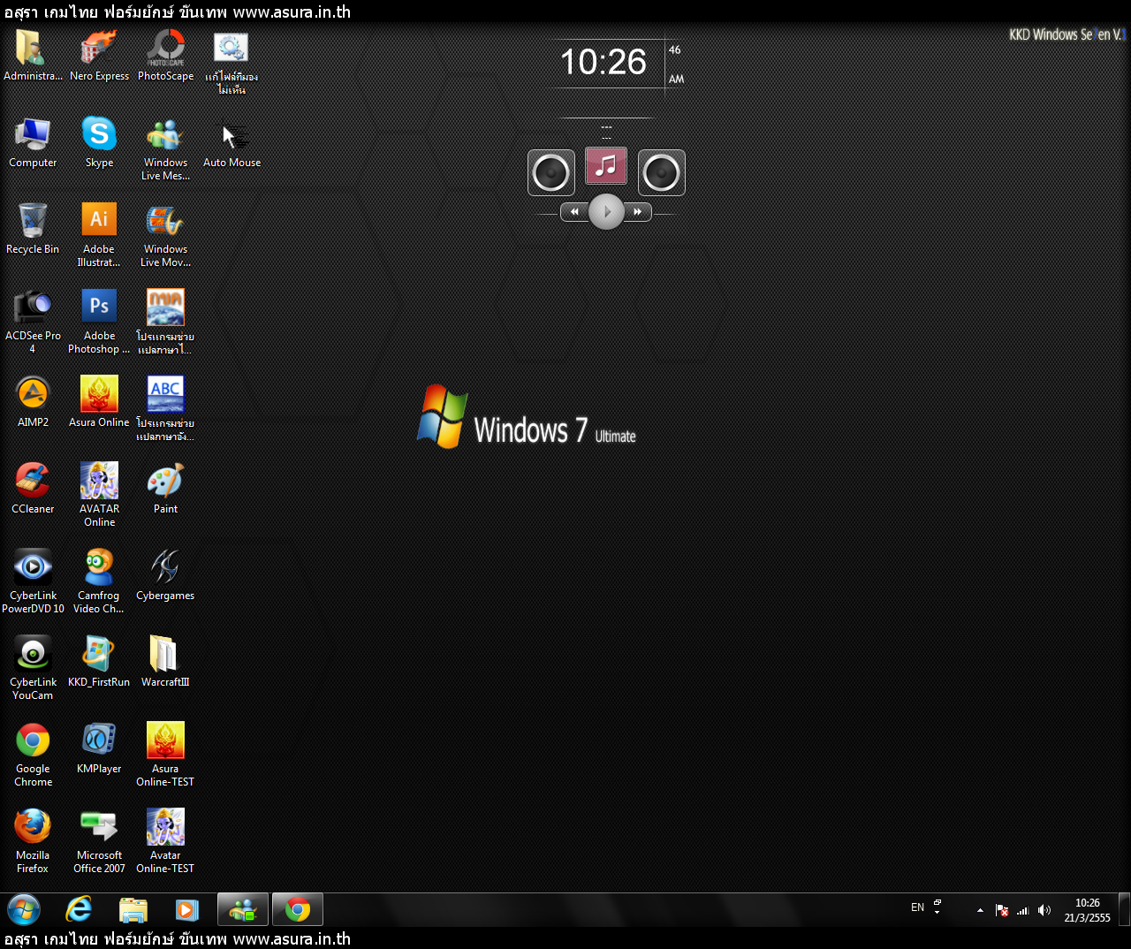Click the music note icon in gadget

[x=606, y=165]
